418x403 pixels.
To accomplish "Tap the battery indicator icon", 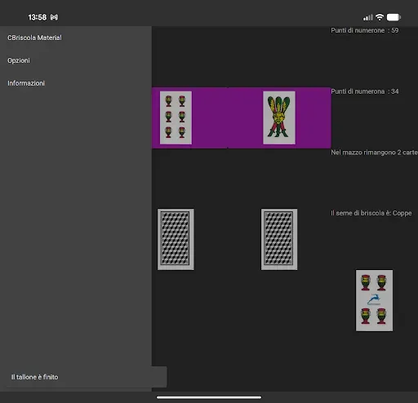I will tap(394, 17).
